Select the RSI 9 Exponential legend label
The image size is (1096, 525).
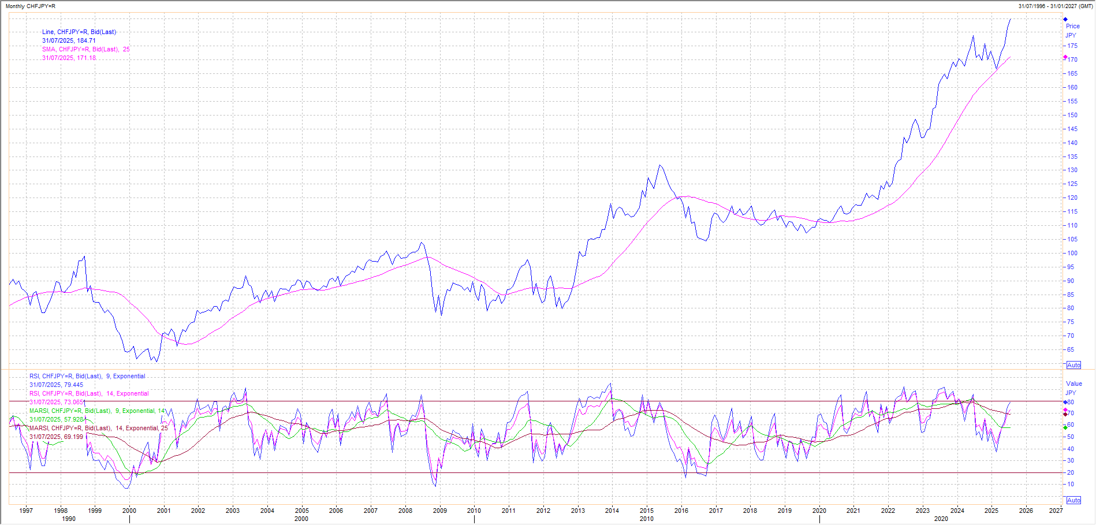(87, 377)
